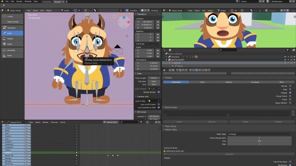Pick the Scale tool in the left toolbar
The width and height of the screenshot is (296, 166).
coord(12,44)
